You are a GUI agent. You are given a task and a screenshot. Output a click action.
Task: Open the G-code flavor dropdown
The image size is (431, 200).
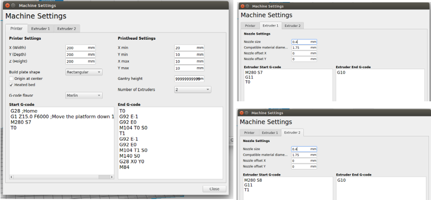coord(84,95)
